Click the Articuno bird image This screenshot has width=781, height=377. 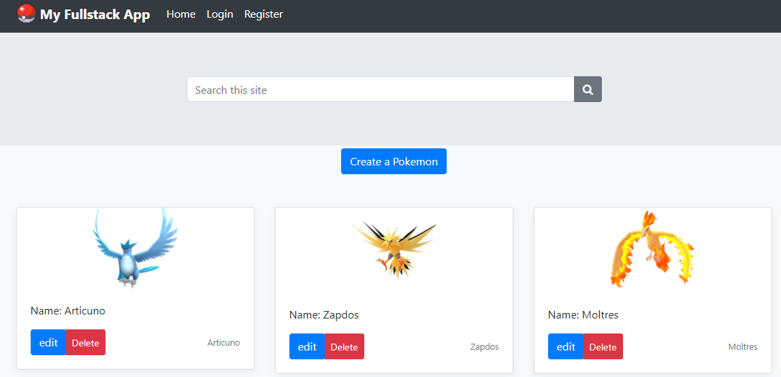click(136, 248)
